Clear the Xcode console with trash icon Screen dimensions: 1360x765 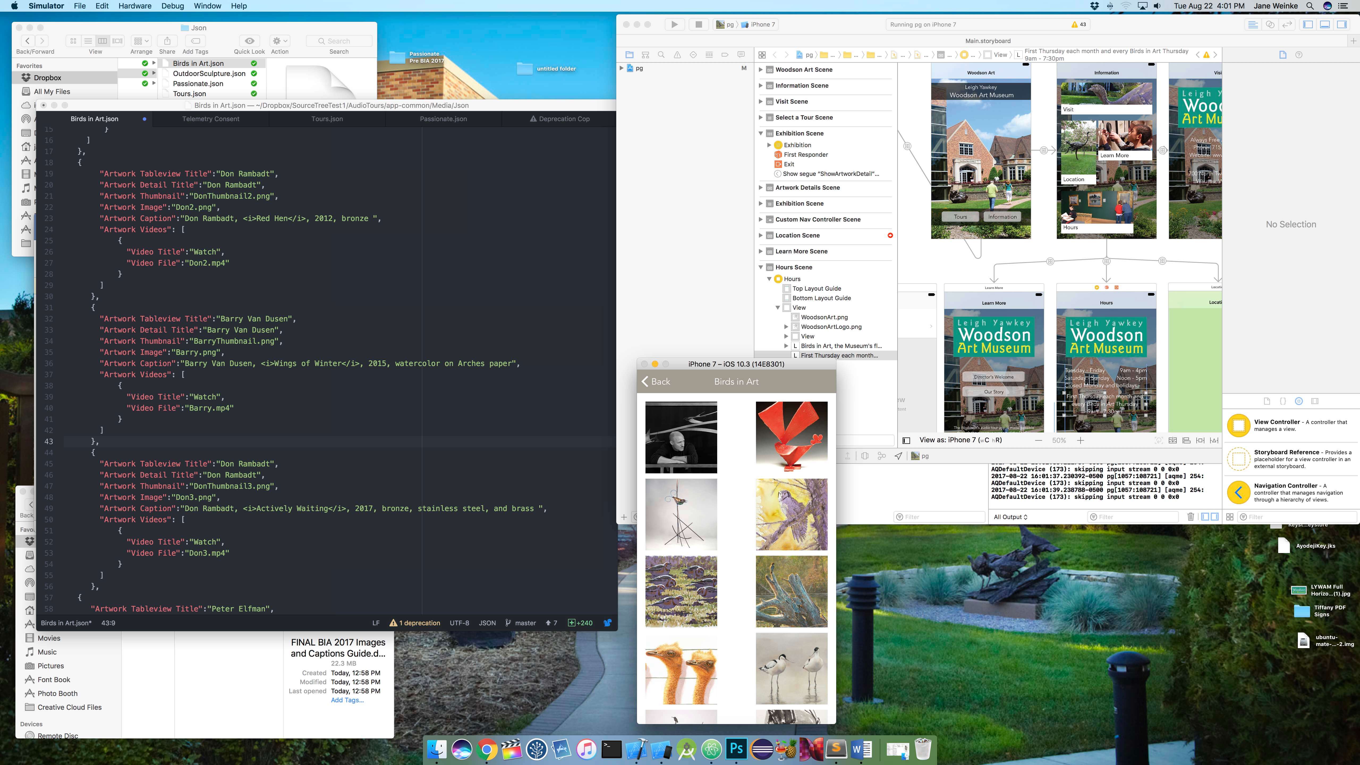[1191, 517]
